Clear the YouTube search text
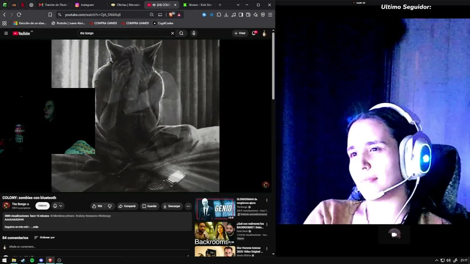470x264 pixels. 173,33
